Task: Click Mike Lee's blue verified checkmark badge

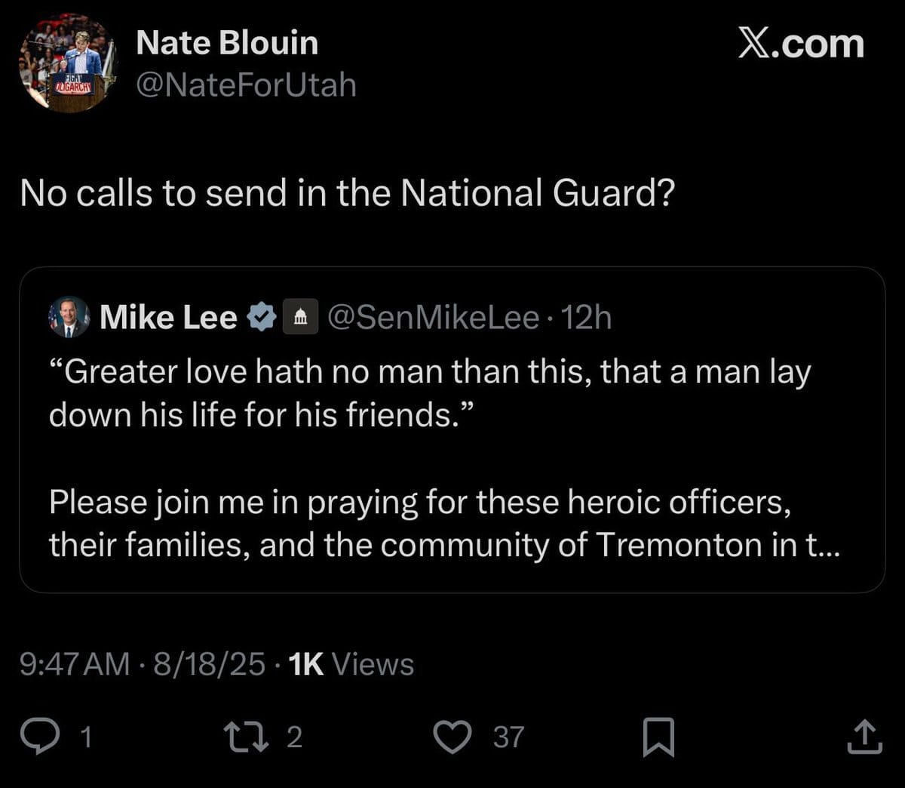Action: [262, 317]
